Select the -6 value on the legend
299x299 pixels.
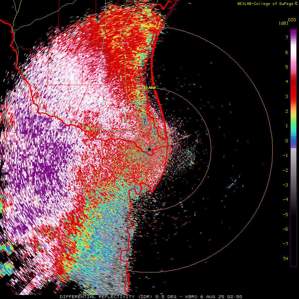(285, 229)
